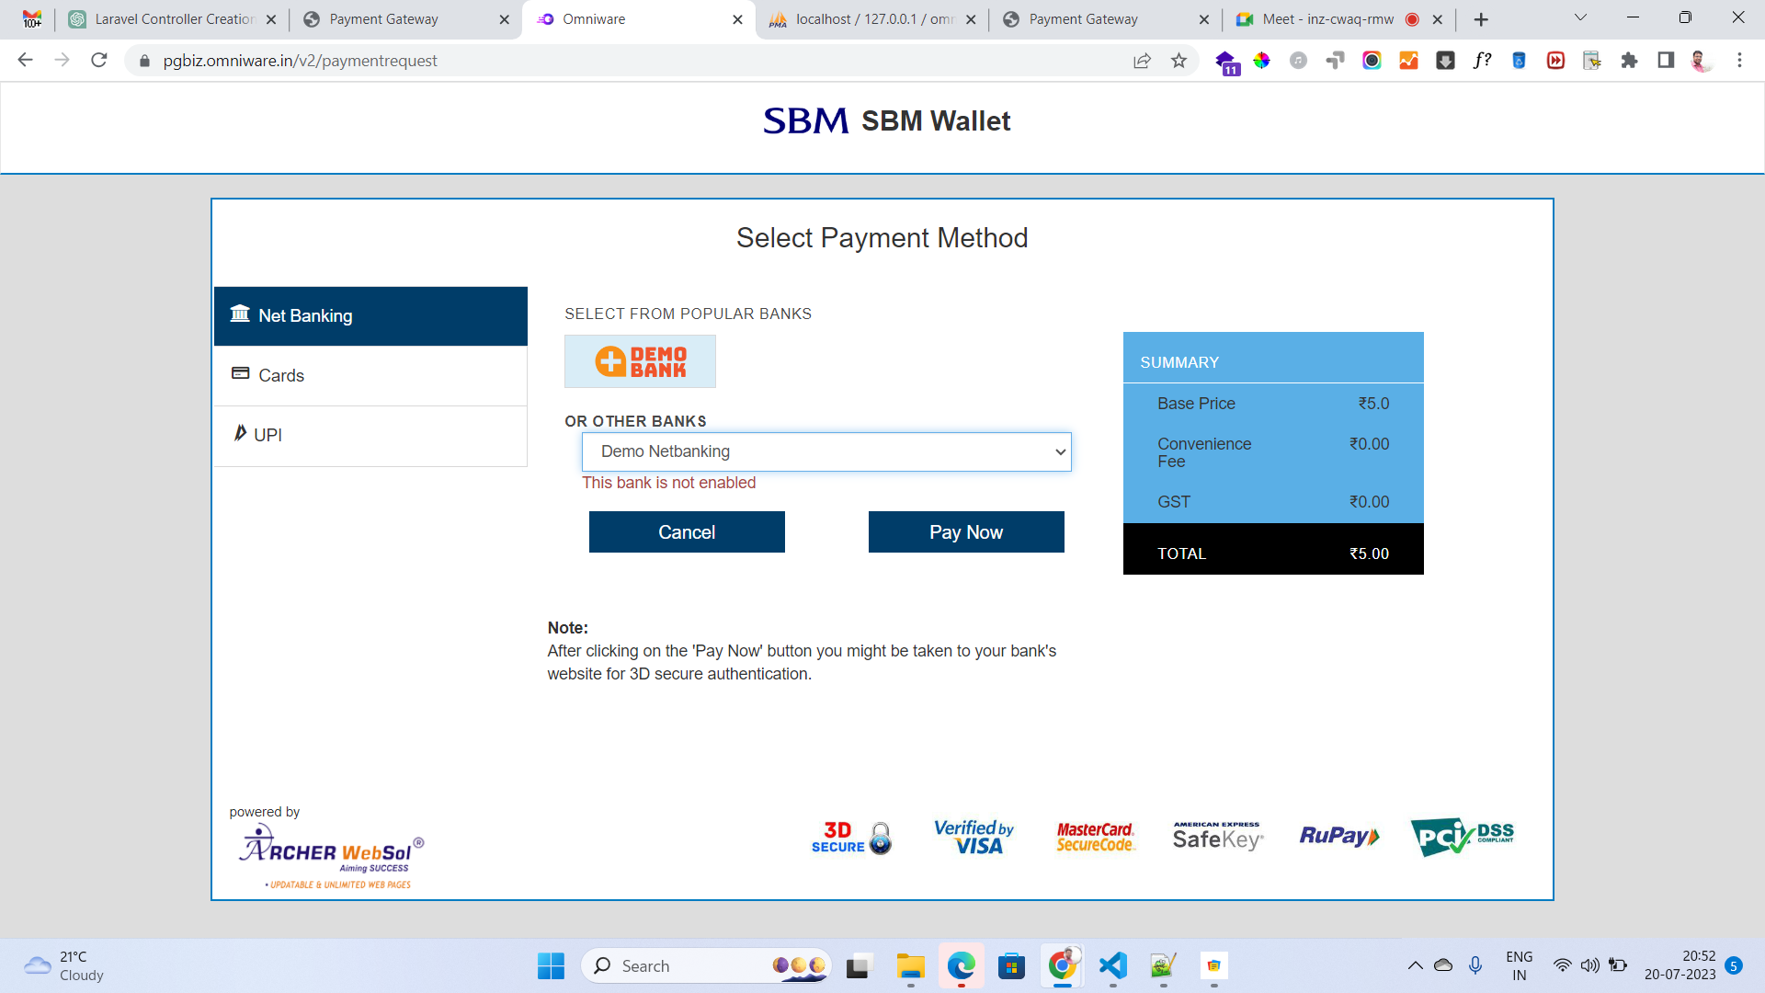
Task: Click the taskbar Search box
Action: click(706, 966)
